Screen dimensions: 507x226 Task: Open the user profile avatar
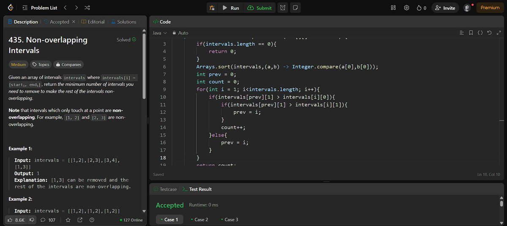click(467, 8)
